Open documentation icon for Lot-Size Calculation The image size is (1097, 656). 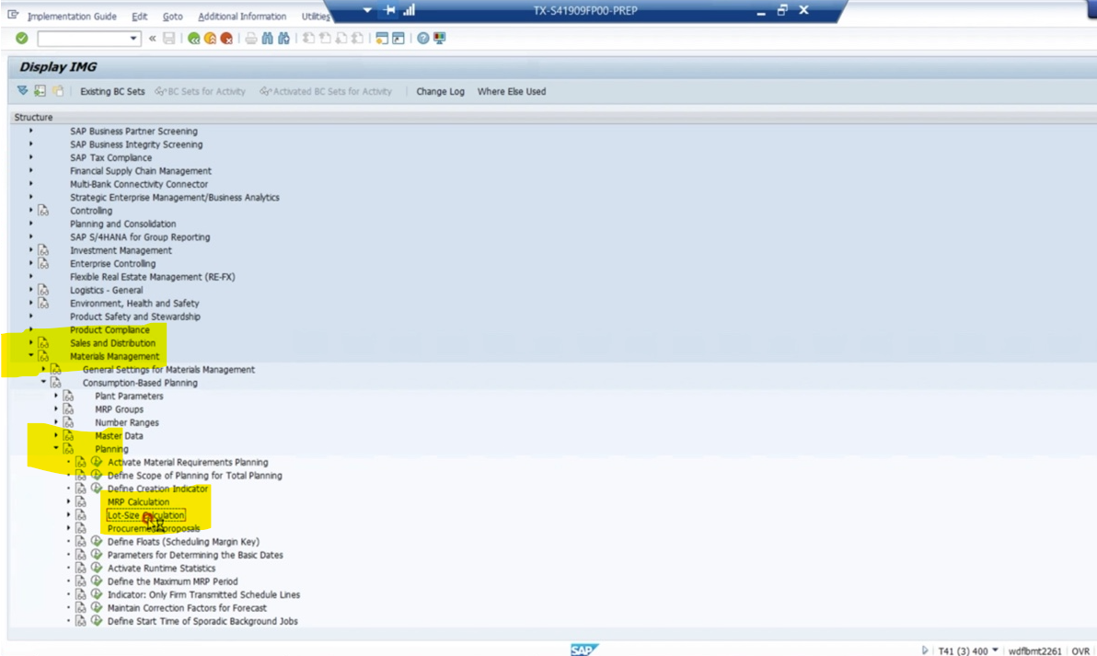[80, 515]
